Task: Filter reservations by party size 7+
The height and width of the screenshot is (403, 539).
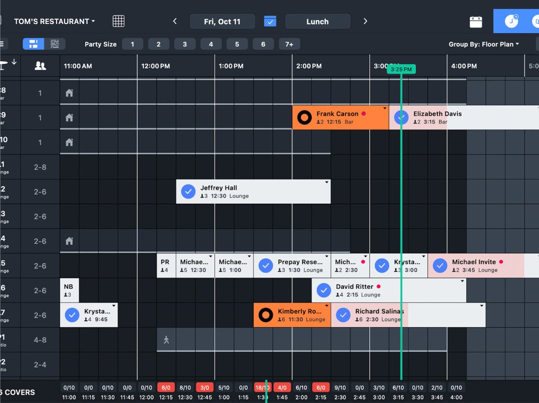Action: point(289,44)
